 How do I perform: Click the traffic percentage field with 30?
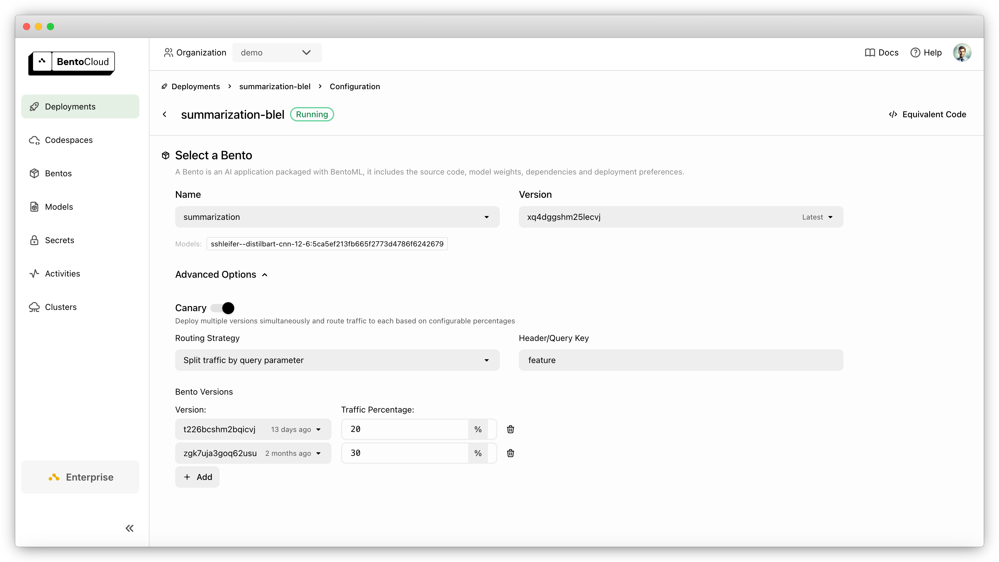pos(405,453)
